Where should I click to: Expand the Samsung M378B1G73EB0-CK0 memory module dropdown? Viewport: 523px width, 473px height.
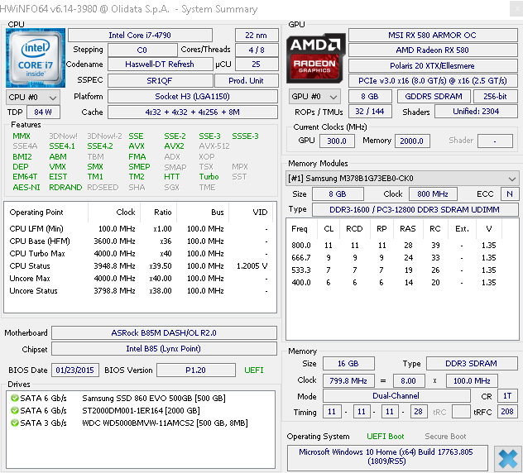[402, 179]
